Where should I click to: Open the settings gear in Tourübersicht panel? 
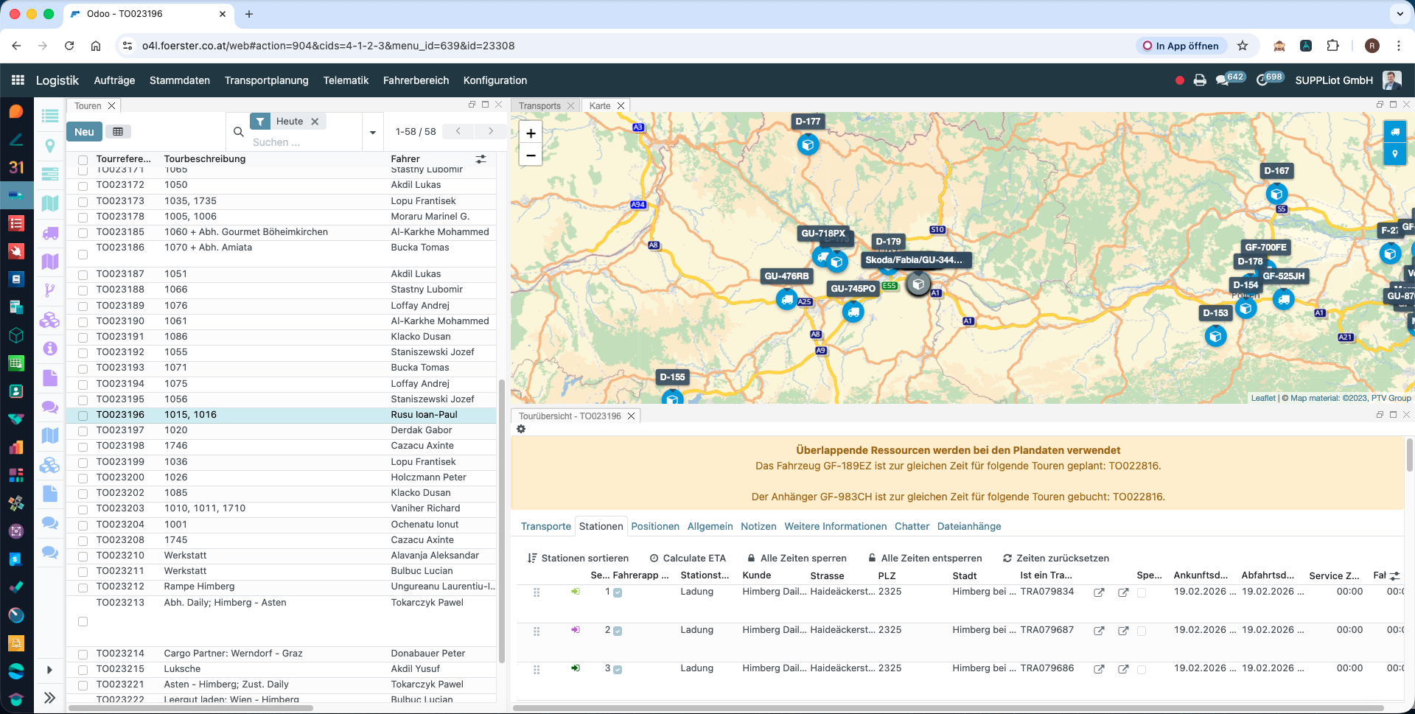pos(521,429)
